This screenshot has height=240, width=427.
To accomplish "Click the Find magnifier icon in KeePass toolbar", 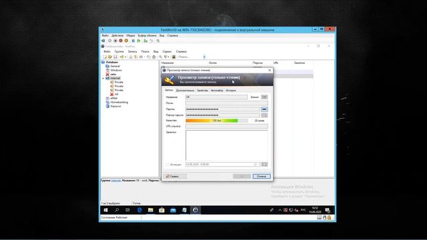I will click(x=160, y=57).
